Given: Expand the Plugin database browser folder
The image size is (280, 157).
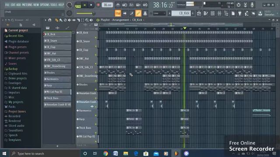Looking at the screenshot, I should click(18, 41).
